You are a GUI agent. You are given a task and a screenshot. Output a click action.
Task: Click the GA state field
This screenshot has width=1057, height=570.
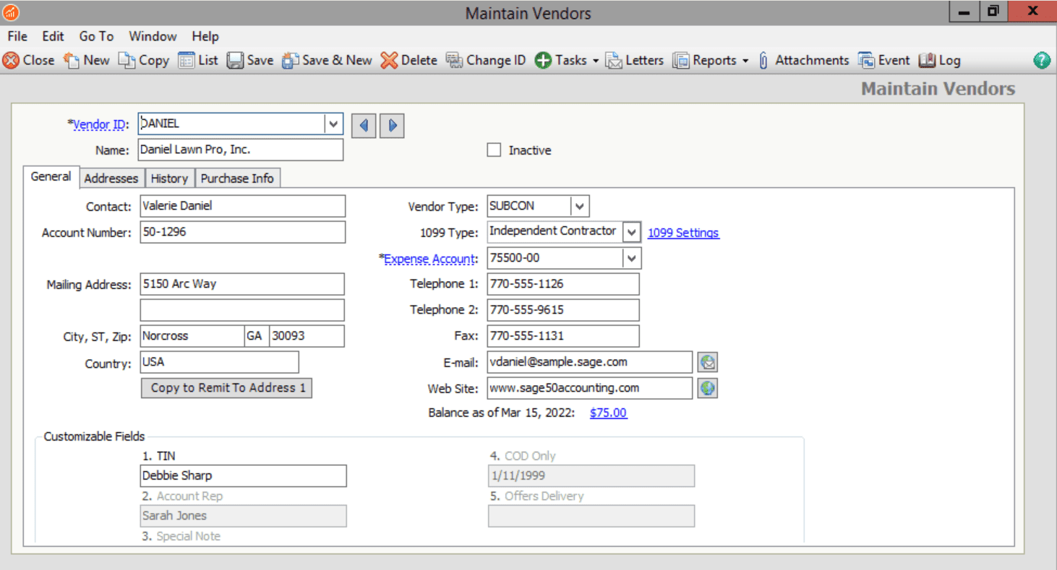[257, 336]
